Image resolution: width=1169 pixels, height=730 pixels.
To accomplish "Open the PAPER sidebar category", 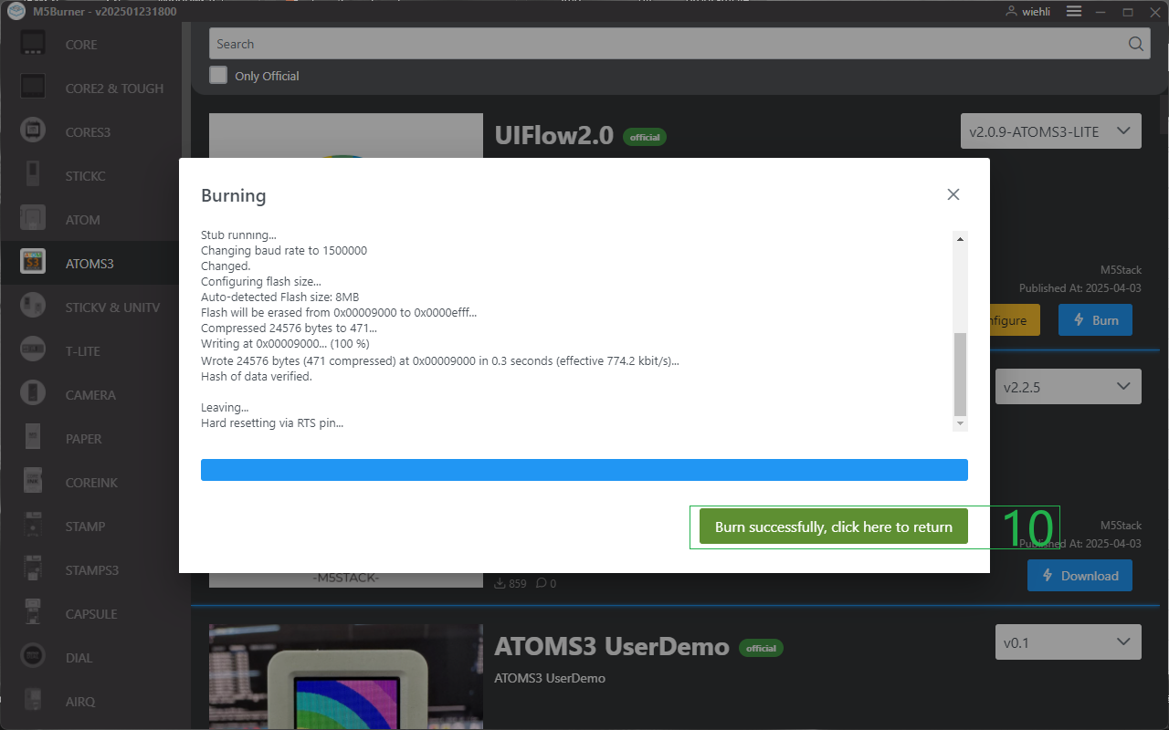I will point(83,439).
